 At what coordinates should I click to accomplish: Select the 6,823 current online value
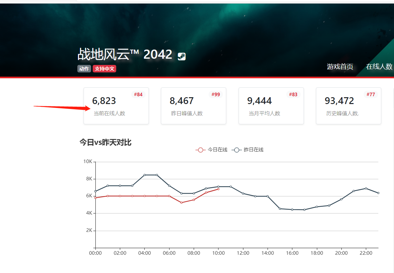(x=104, y=101)
